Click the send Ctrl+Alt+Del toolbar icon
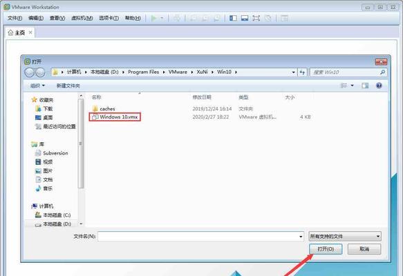 tap(177, 18)
